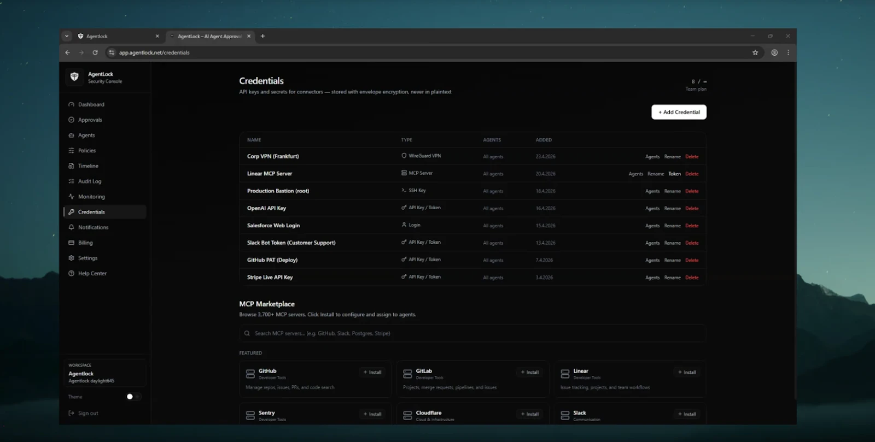Viewport: 875px width, 442px height.
Task: Open the browser three-dot menu
Action: pyautogui.click(x=788, y=52)
